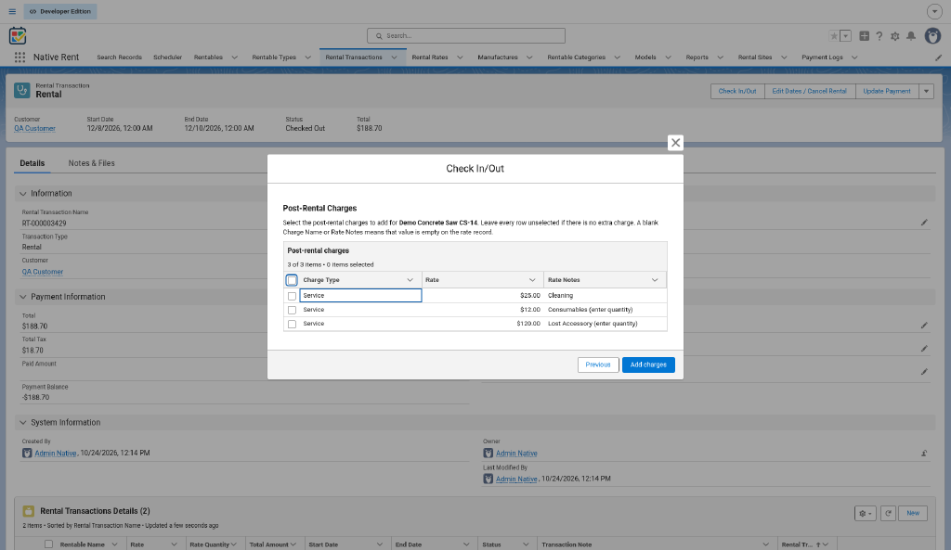Screen dimensions: 951x550
Task: Expand the Rentables tab dropdown arrow
Action: click(x=235, y=58)
